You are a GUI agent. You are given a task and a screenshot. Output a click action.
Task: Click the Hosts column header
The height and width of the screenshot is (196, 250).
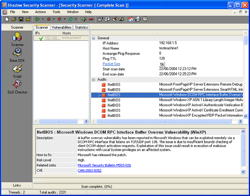coord(75,33)
